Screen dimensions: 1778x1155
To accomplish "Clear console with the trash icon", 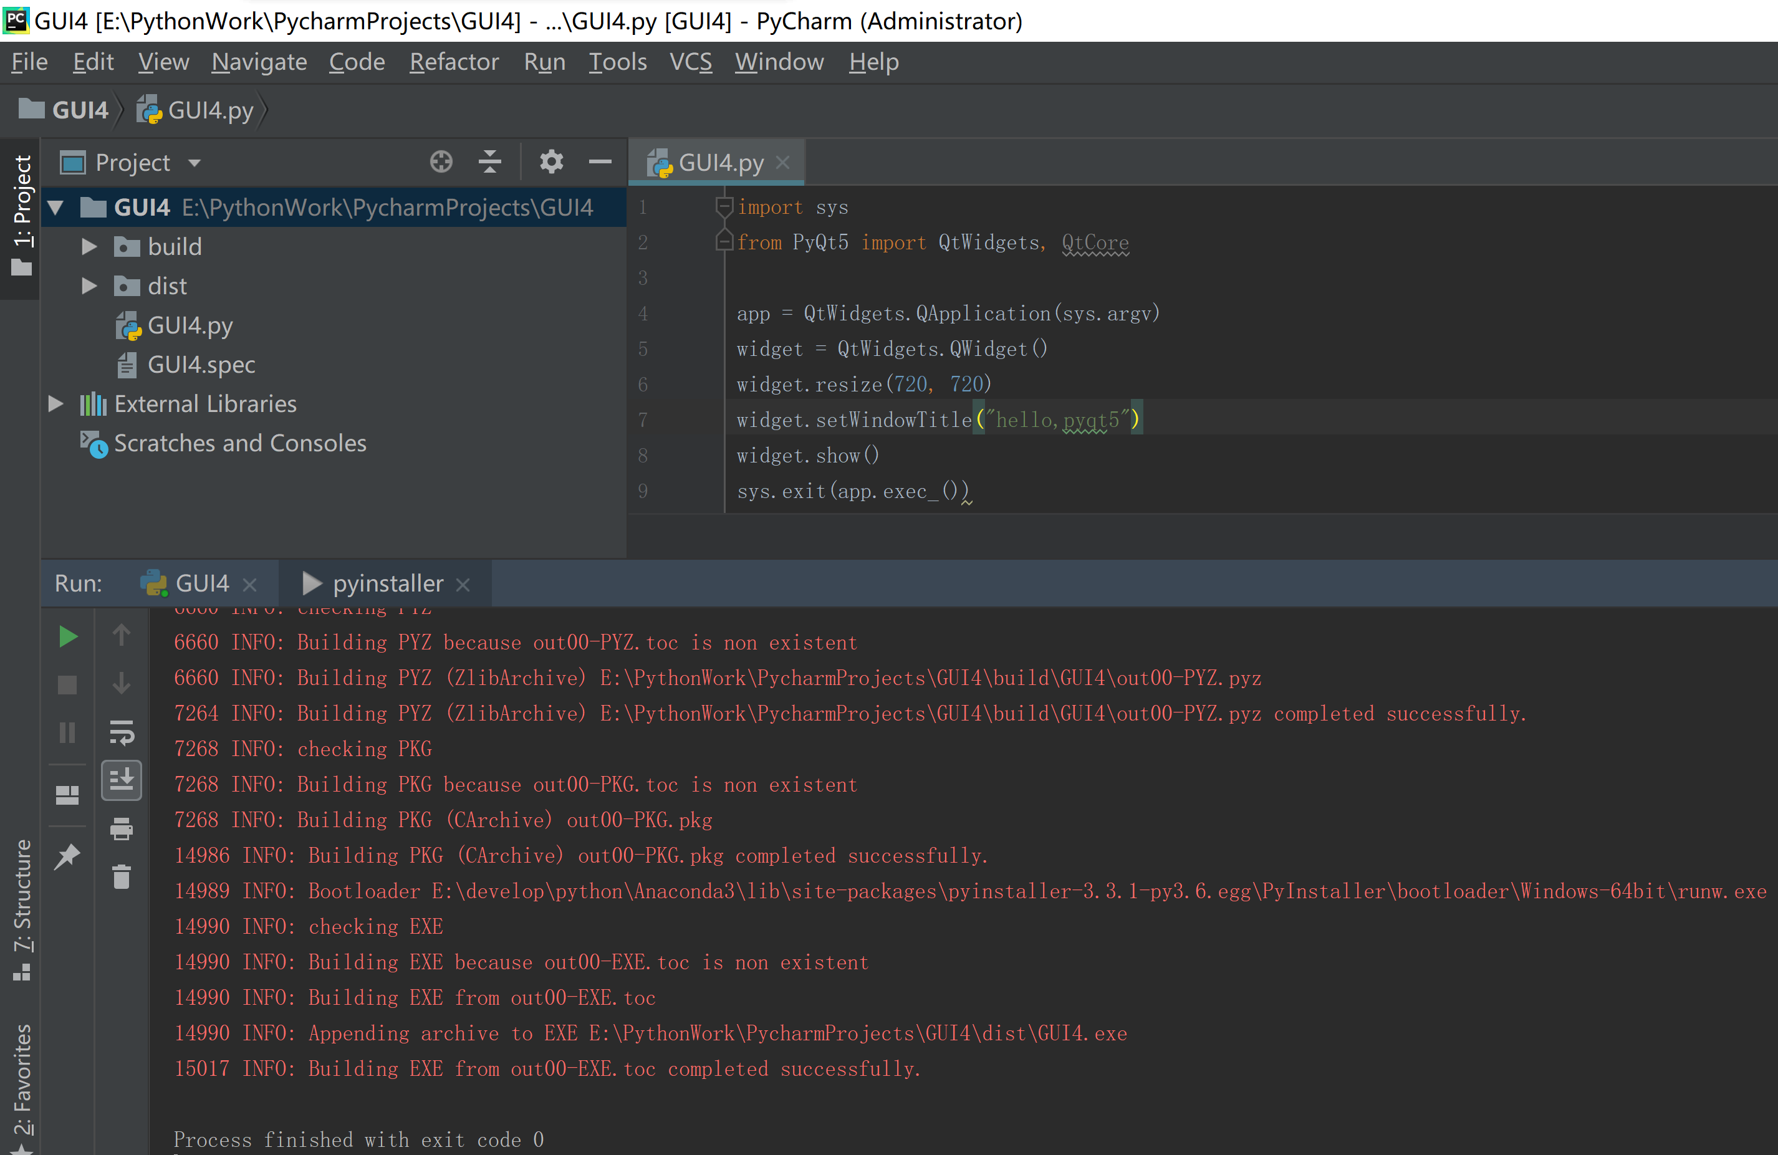I will [x=122, y=876].
